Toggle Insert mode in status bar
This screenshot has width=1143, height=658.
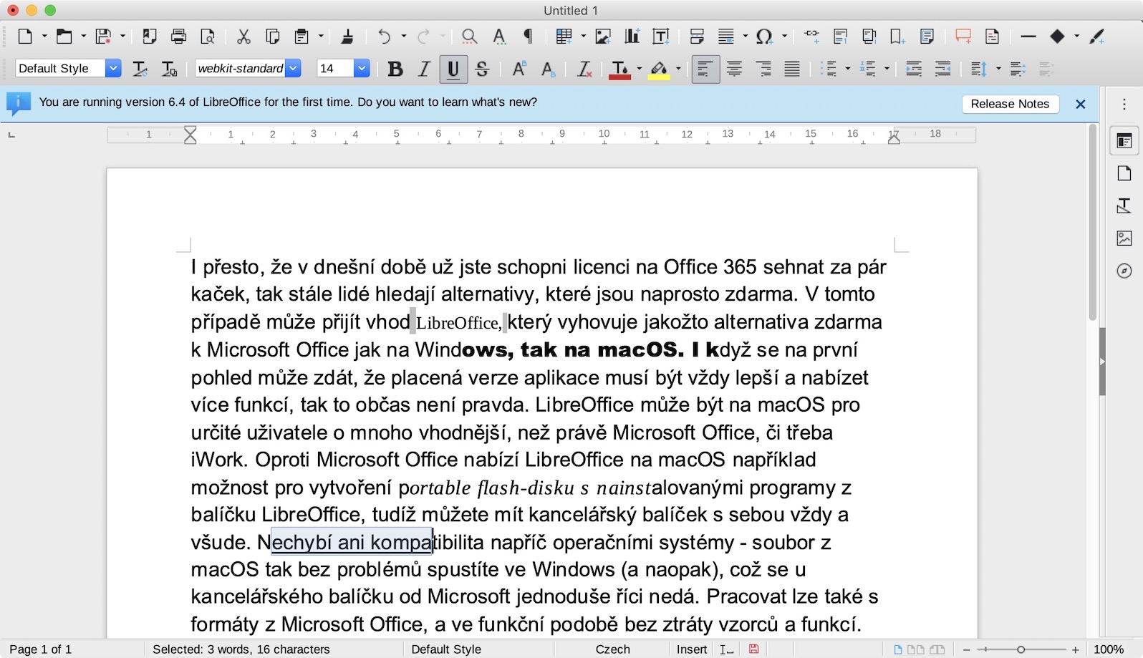(x=692, y=649)
